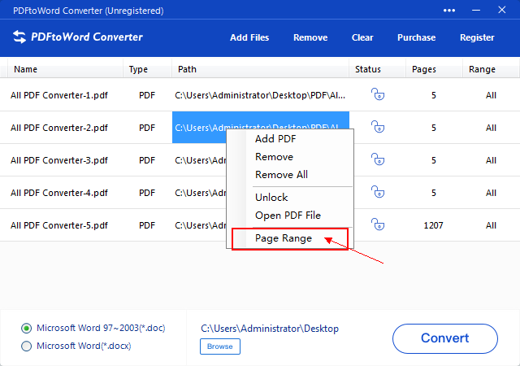Choose Remove All from the context menu
The width and height of the screenshot is (520, 366).
click(x=281, y=175)
